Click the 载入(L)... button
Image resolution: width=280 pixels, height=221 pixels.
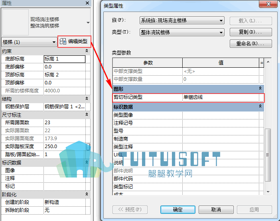(251, 21)
